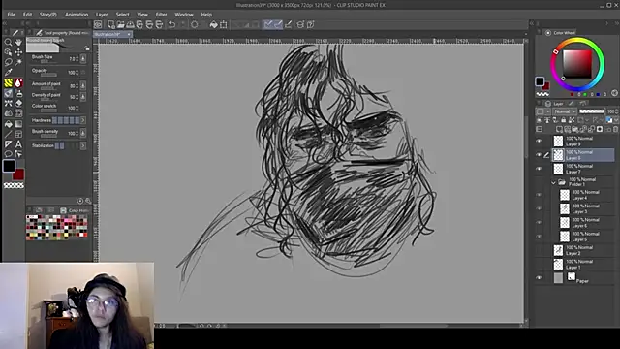Select the Text tool
Image resolution: width=620 pixels, height=349 pixels.
pyautogui.click(x=18, y=144)
